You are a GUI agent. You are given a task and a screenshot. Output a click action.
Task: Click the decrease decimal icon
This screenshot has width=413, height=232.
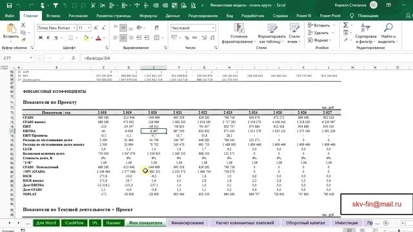tap(212, 38)
